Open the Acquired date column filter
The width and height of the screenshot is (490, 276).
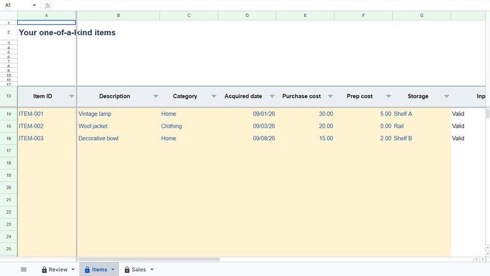(272, 96)
